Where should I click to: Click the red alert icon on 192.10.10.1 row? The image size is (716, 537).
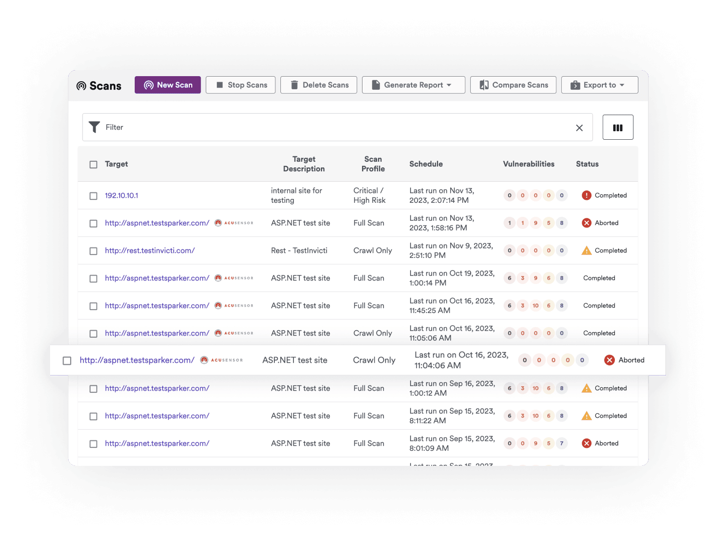coord(586,195)
